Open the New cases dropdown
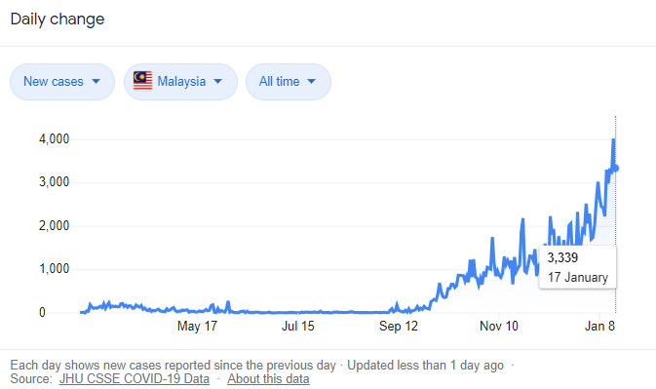This screenshot has height=389, width=656. [x=62, y=82]
